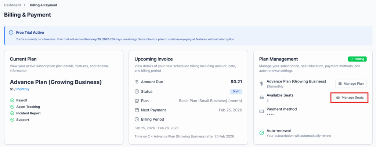Click the Asset Tracking checkmark icon
The width and height of the screenshot is (376, 147).
[12, 107]
